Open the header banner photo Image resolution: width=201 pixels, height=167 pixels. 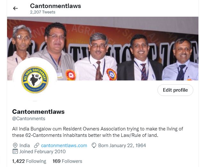(x=103, y=48)
